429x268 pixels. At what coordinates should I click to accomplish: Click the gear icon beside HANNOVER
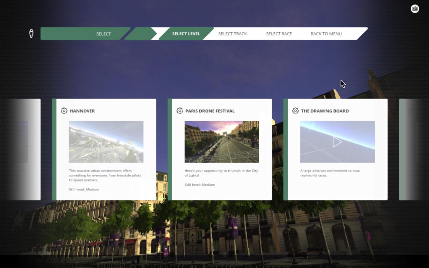[64, 111]
